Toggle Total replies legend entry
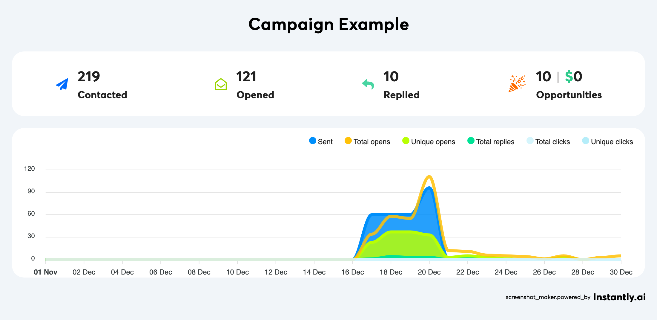Image resolution: width=657 pixels, height=320 pixels. click(x=491, y=141)
